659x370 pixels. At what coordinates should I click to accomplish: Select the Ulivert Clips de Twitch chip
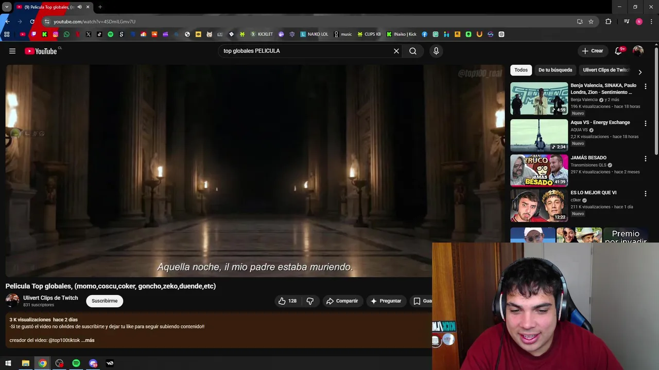pyautogui.click(x=606, y=70)
